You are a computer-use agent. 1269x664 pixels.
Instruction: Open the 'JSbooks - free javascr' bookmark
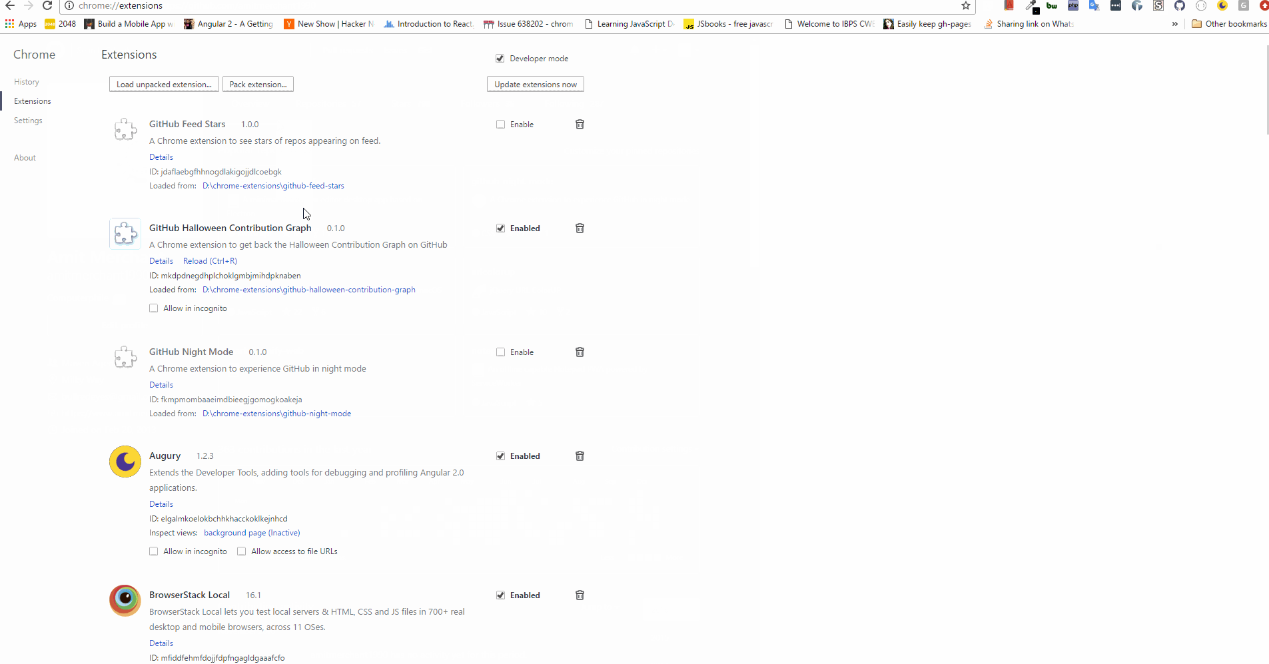[x=728, y=24]
